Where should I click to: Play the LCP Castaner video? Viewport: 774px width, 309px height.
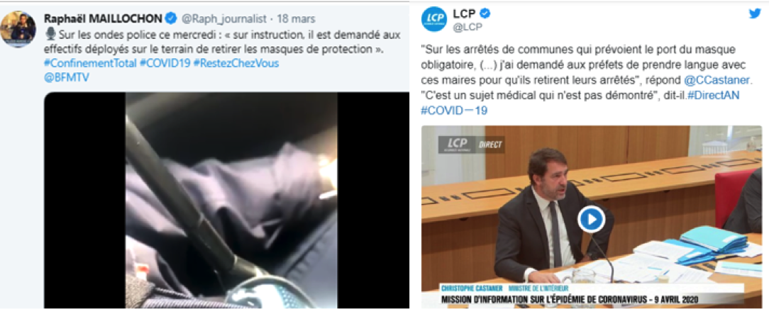[x=592, y=218]
